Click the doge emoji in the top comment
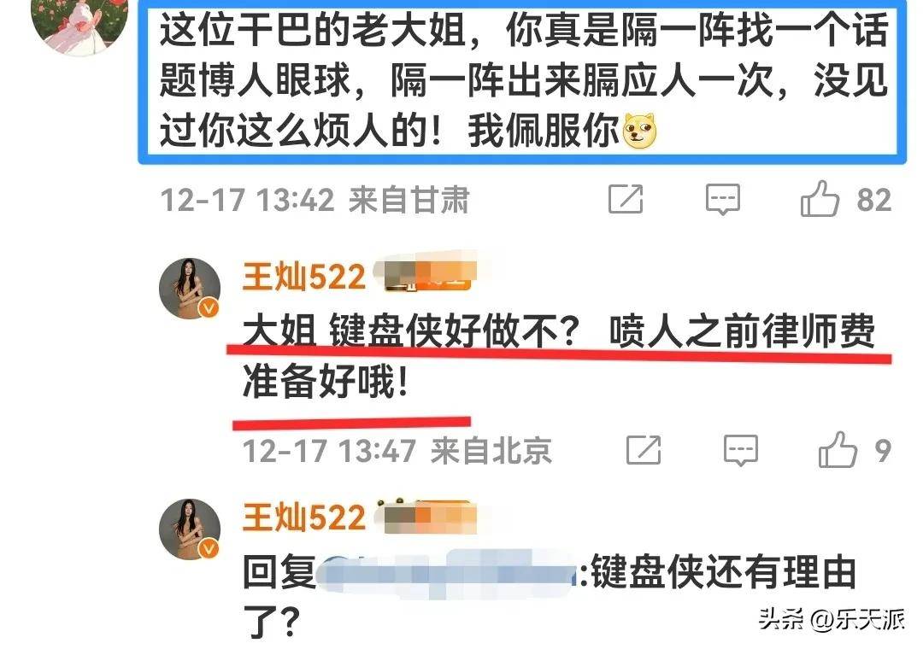Viewport: 923px width, 649px height. (x=640, y=130)
